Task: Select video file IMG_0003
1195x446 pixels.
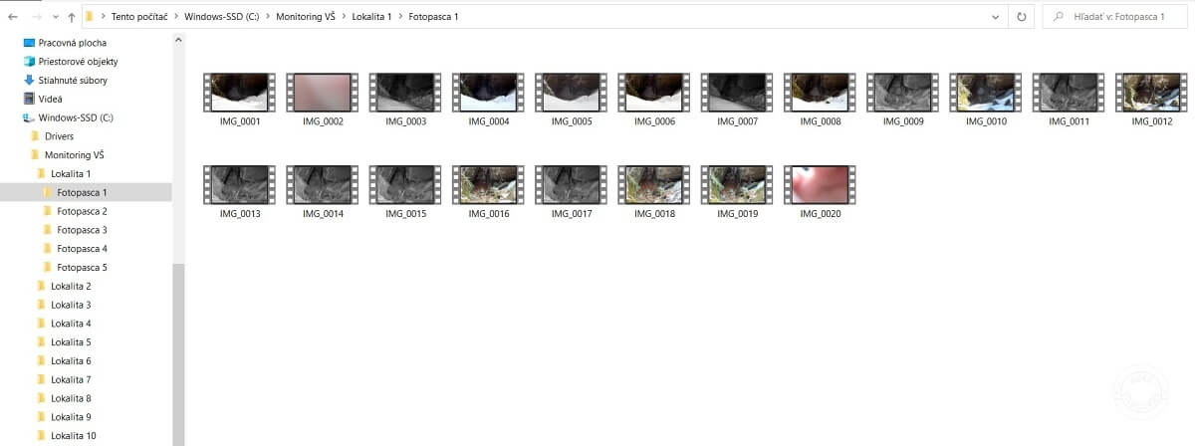Action: coord(405,100)
